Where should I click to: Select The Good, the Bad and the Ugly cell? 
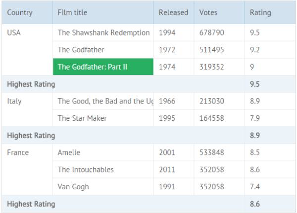[103, 101]
